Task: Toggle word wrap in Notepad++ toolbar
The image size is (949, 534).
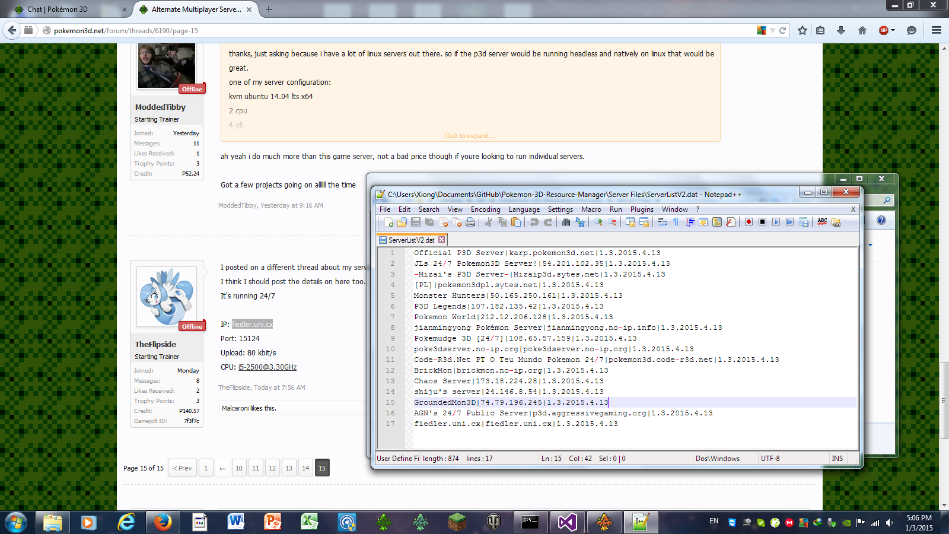Action: click(663, 222)
